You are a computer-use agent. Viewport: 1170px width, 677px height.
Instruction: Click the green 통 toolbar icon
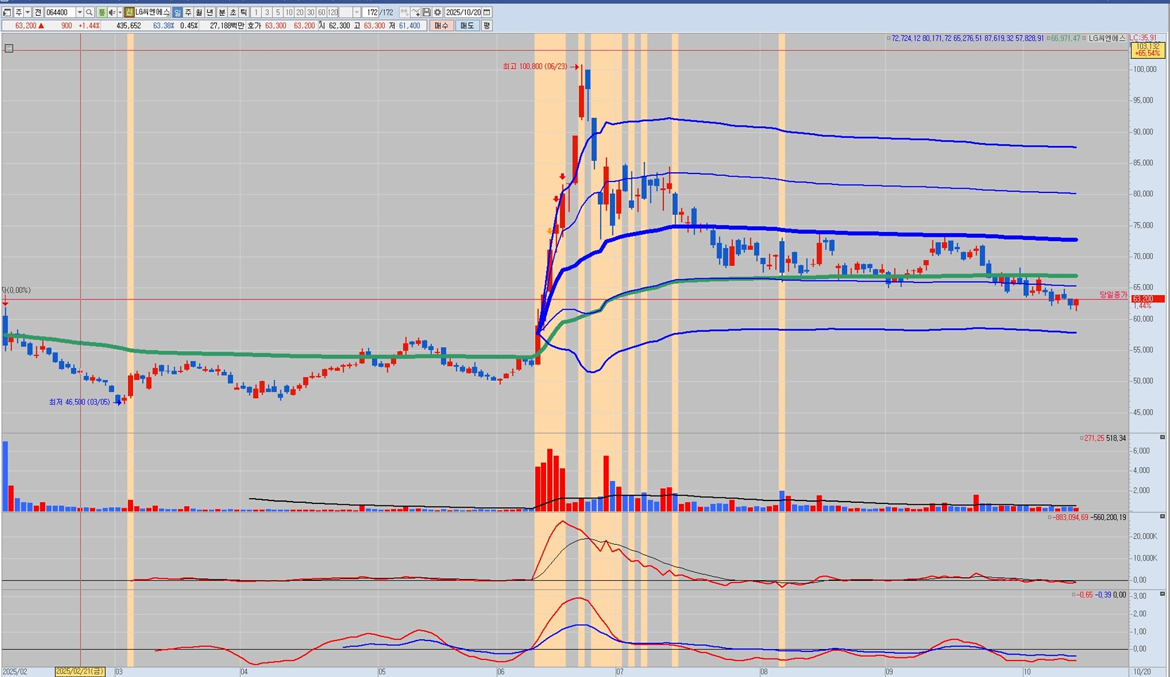(x=102, y=12)
